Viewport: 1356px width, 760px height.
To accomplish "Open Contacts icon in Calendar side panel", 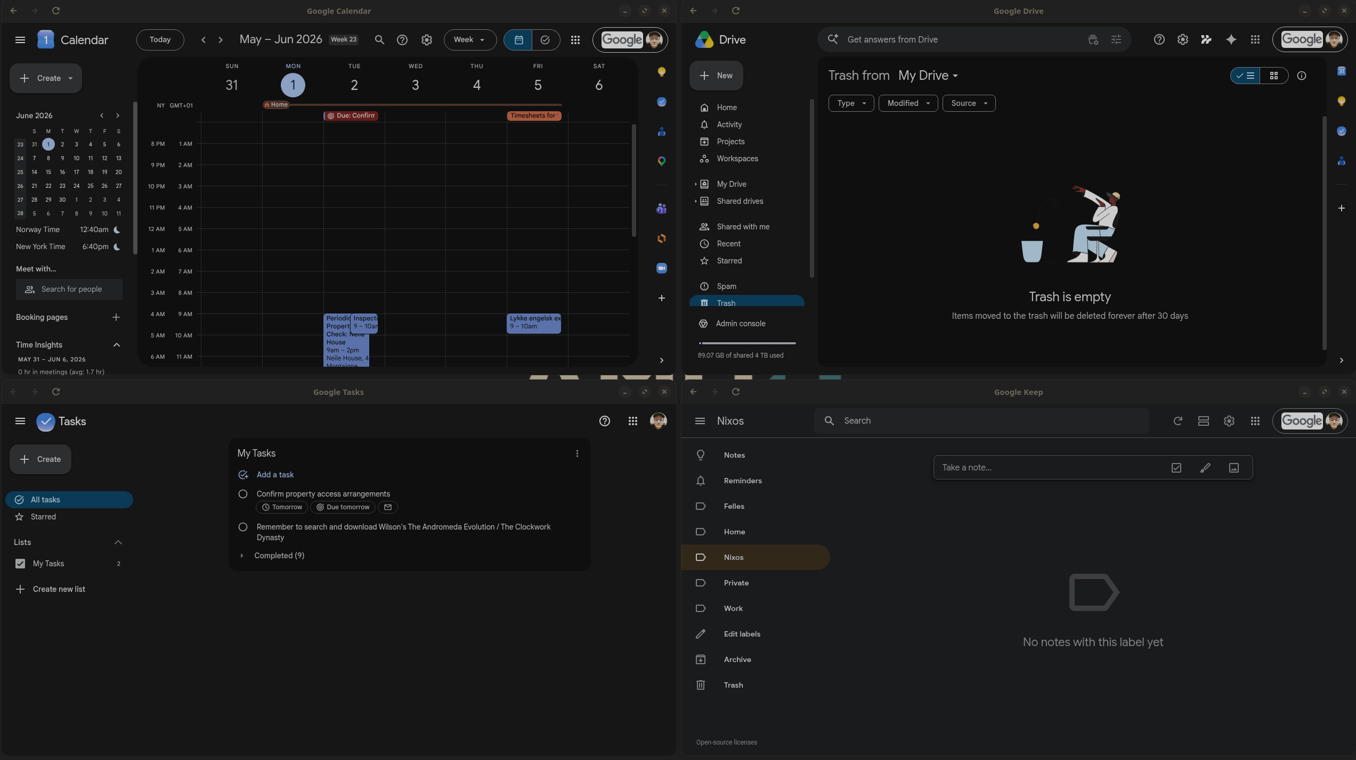I will tap(662, 131).
